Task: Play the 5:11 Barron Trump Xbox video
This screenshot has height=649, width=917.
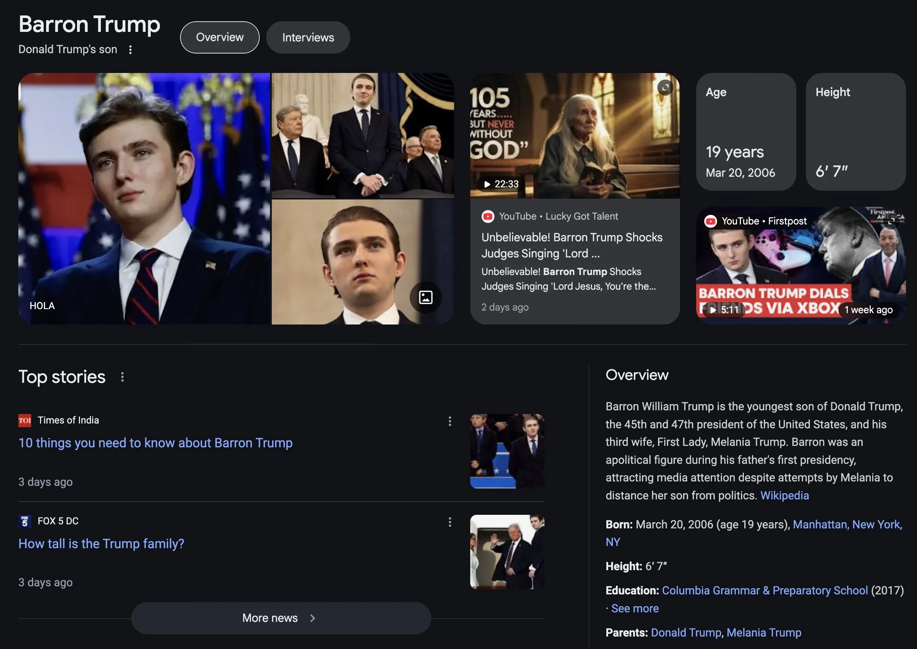Action: pos(724,310)
